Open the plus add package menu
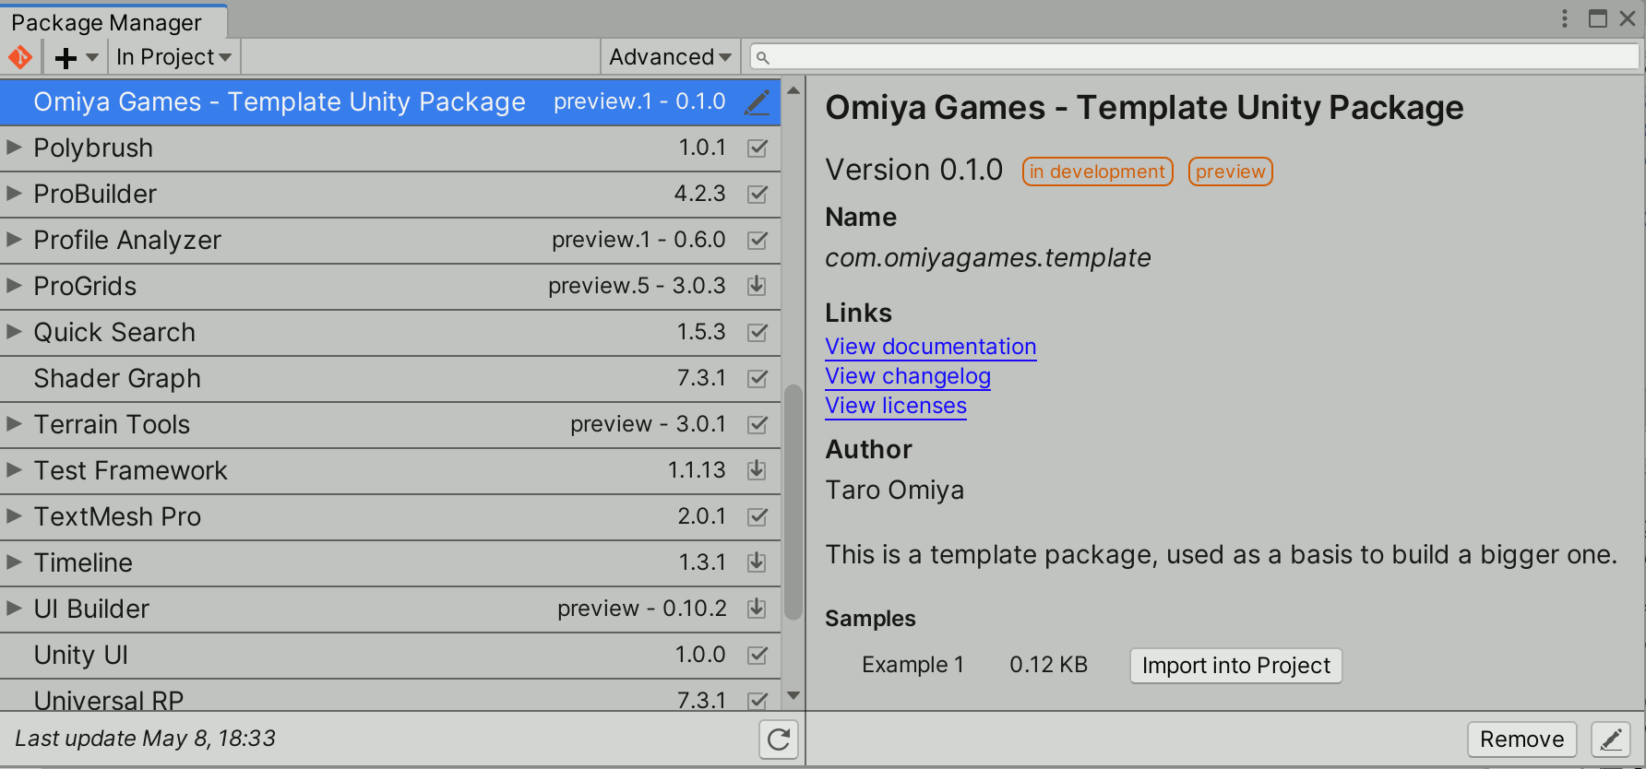This screenshot has width=1646, height=769. pyautogui.click(x=77, y=57)
